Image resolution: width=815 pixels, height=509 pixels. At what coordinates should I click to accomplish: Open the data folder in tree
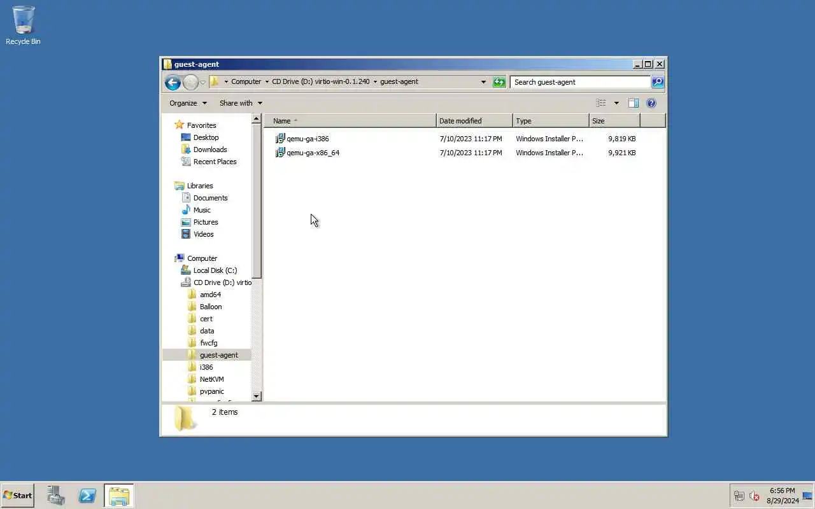click(201, 331)
